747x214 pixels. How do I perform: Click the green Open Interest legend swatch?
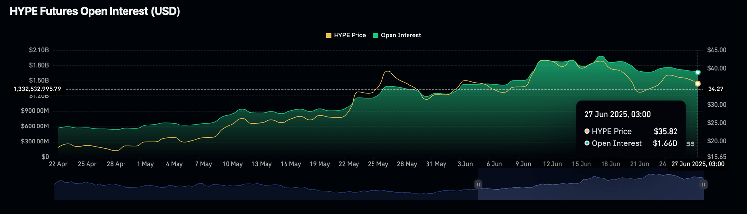[x=376, y=36]
